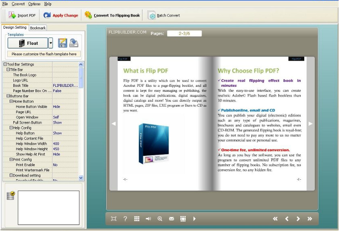Select the Help Content File row
This screenshot has height=231, width=339.
coord(41,138)
